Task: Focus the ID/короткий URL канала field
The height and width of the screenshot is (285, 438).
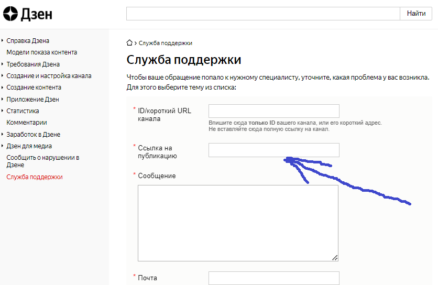Action: [x=273, y=111]
